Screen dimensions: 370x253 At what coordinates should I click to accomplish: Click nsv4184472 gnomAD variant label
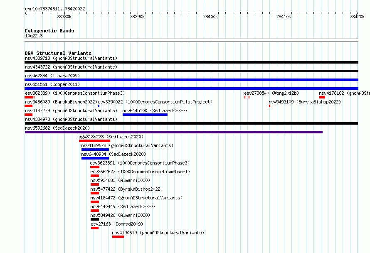pos(136,198)
